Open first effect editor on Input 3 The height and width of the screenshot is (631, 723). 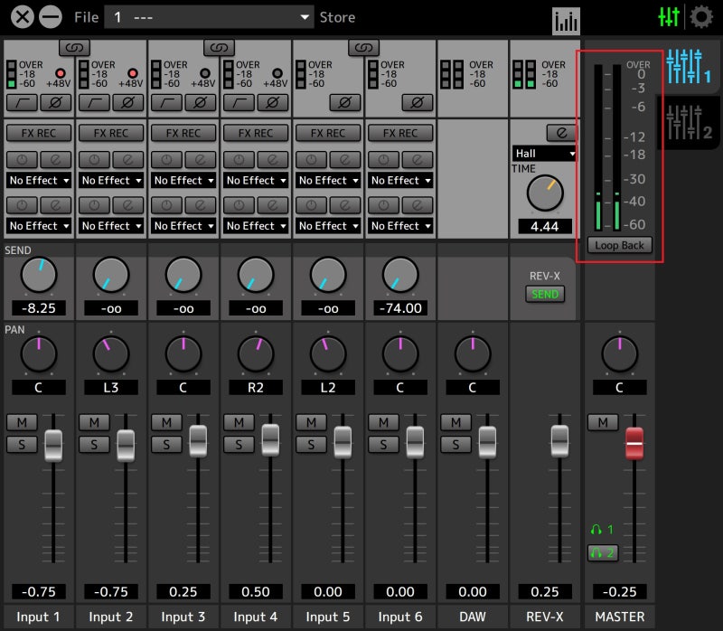200,160
